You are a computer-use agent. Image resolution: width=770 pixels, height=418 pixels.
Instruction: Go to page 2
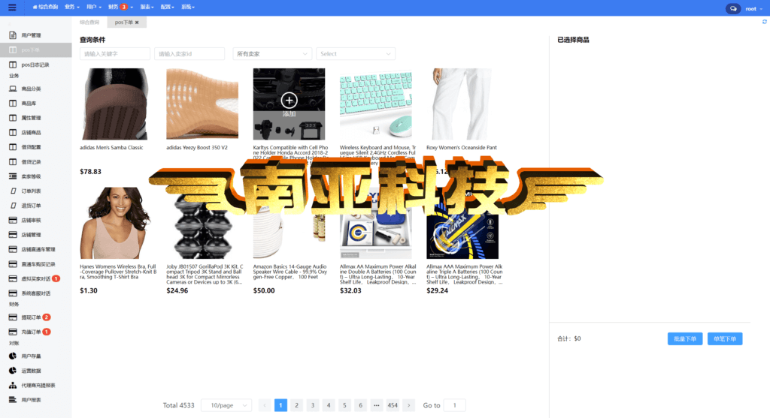296,405
